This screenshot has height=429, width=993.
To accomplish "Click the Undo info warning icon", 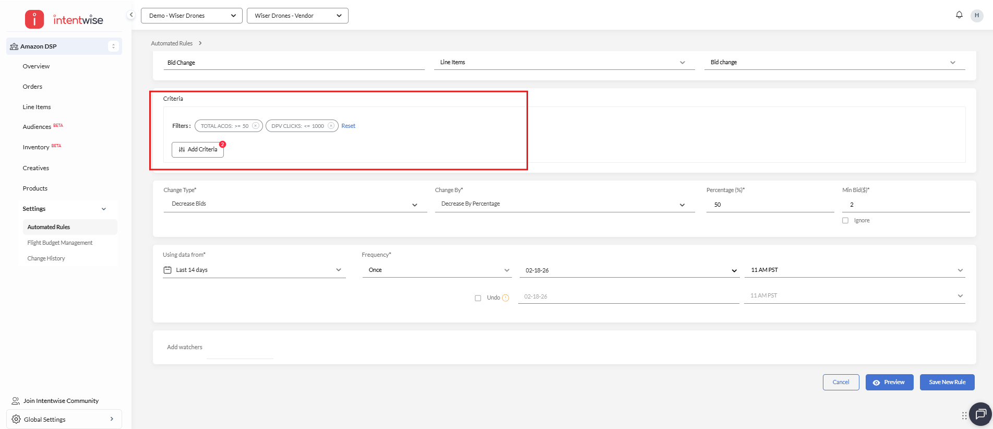I will (505, 298).
